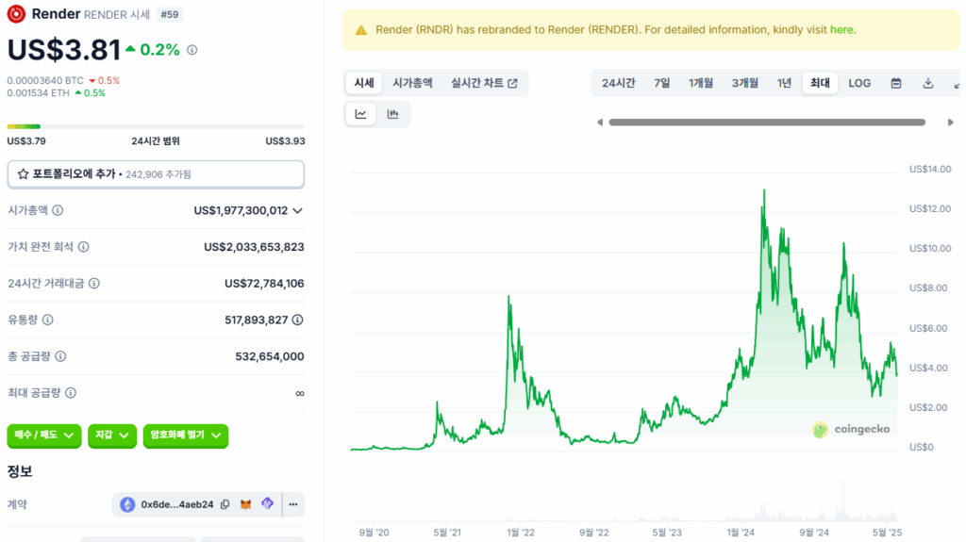This screenshot has width=966, height=542.
Task: Select the 시세 chart tab
Action: pos(363,83)
